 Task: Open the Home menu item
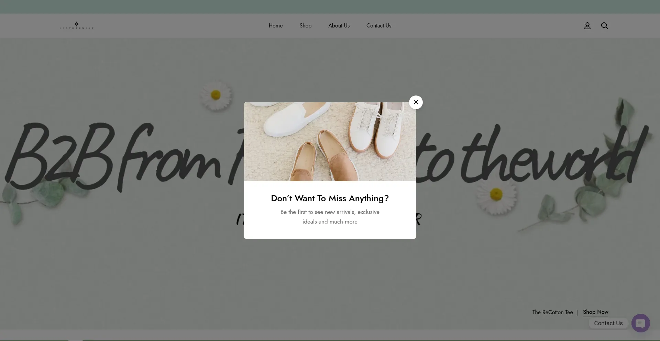coord(275,25)
